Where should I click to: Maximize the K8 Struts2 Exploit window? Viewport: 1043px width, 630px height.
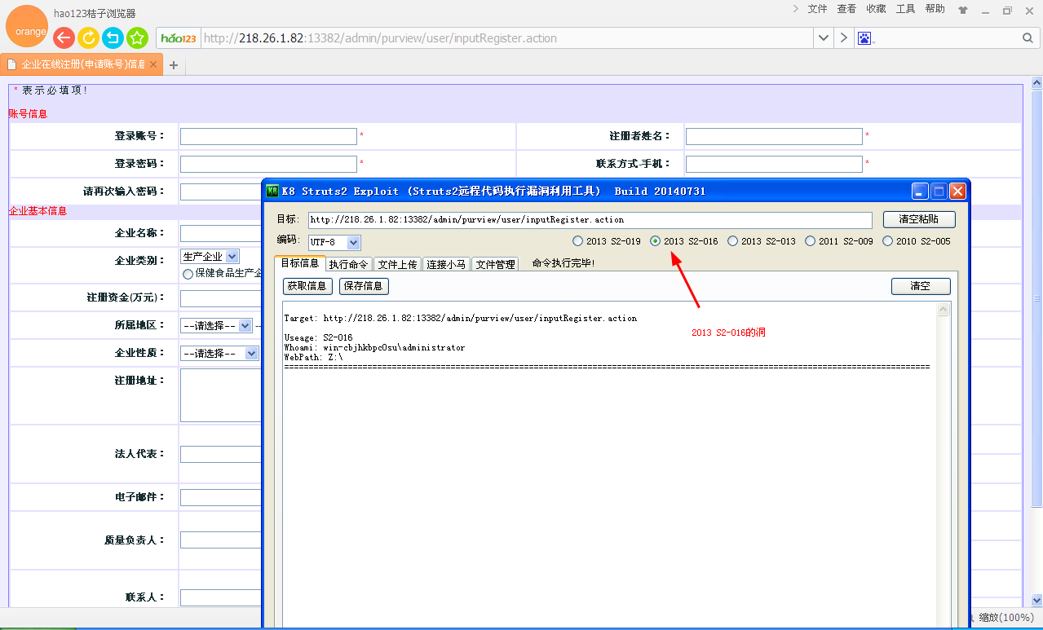tap(939, 191)
